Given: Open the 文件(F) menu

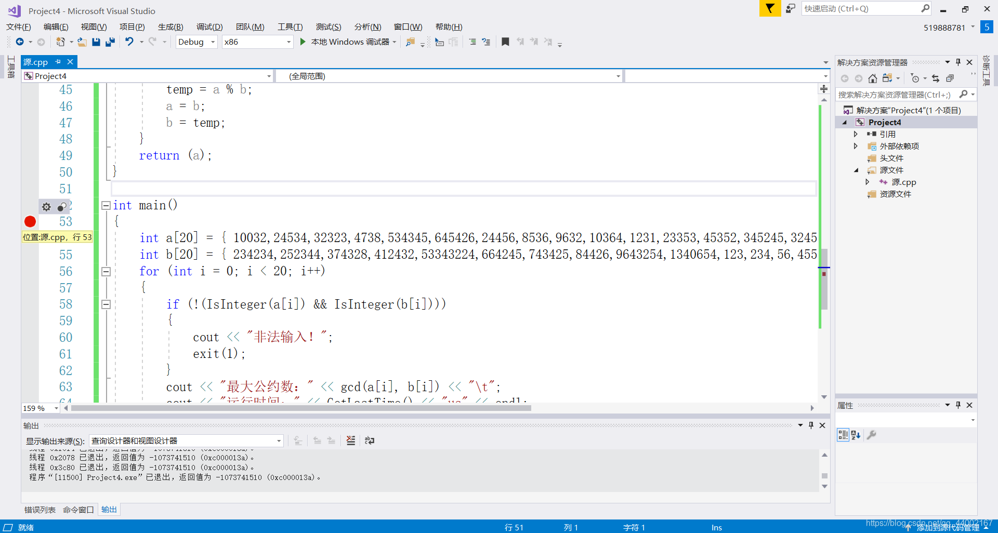Looking at the screenshot, I should (x=19, y=26).
